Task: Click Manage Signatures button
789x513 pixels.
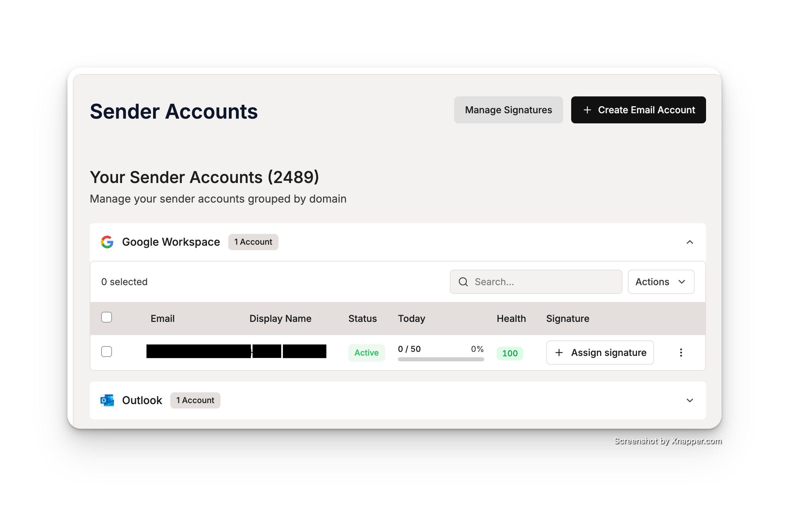Action: (x=508, y=110)
